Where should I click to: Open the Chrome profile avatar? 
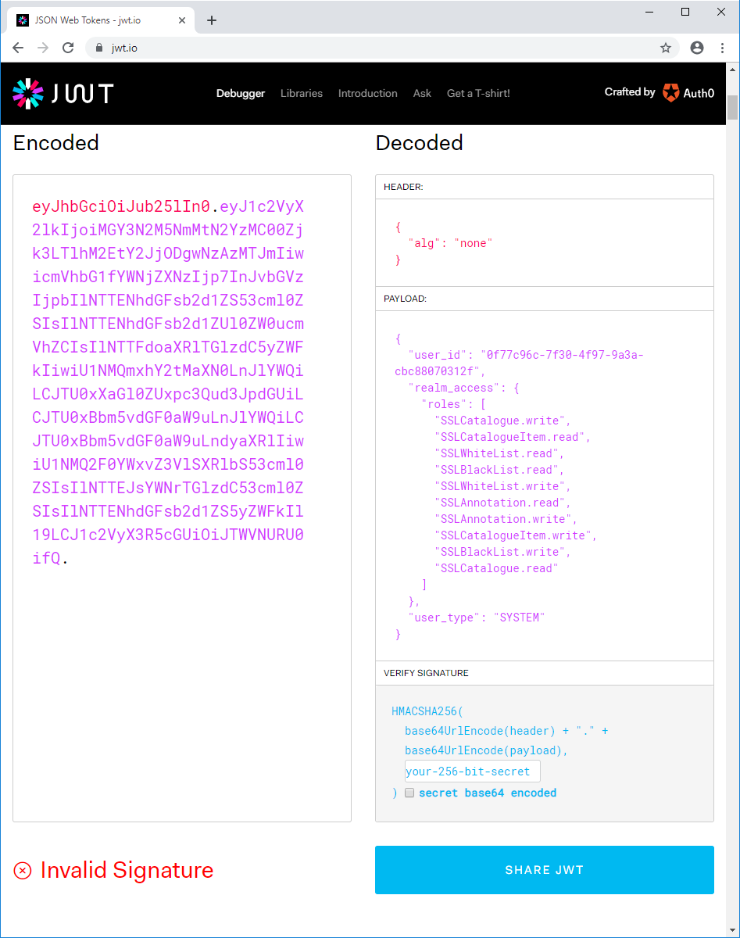click(697, 48)
